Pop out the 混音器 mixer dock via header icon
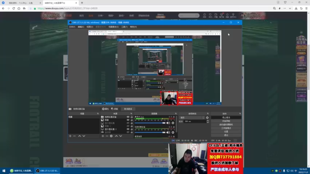 176,114
